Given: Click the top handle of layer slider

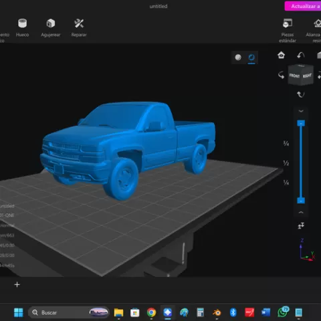Looking at the screenshot, I should [x=301, y=123].
